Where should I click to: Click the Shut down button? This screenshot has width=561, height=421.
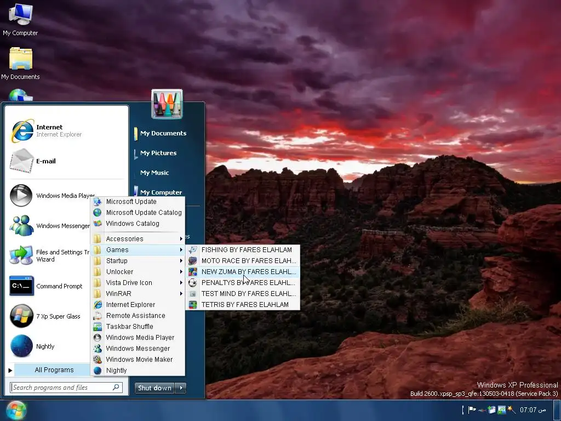(154, 388)
